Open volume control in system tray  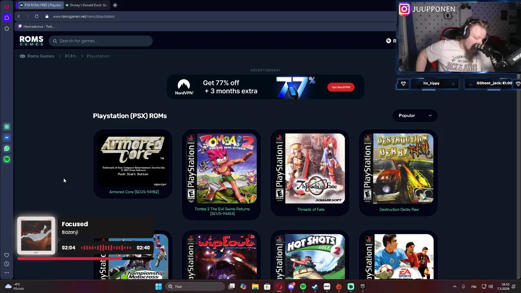[x=490, y=286]
